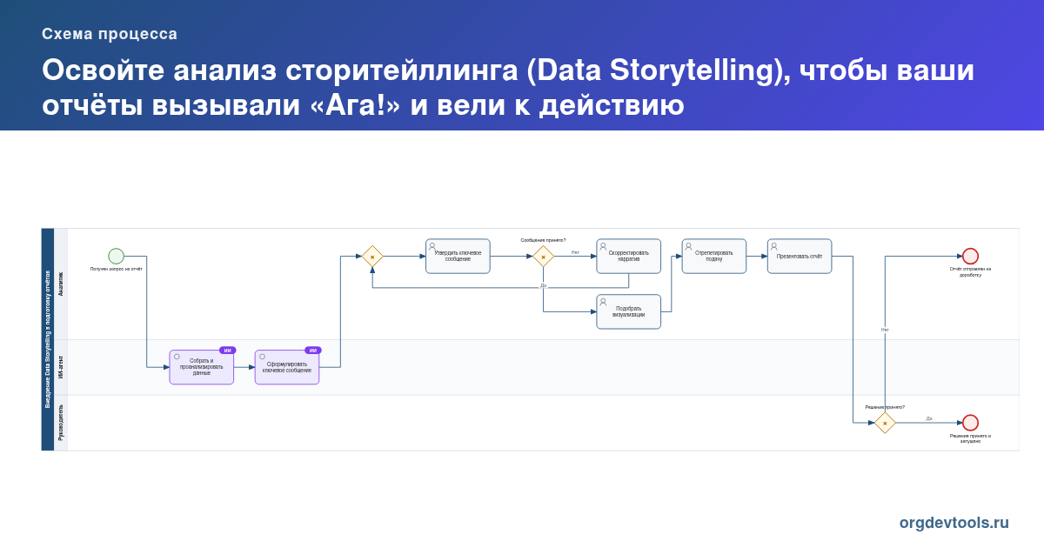
Task: Click the "Получен запрос на отчёт" label
Action: 116,269
